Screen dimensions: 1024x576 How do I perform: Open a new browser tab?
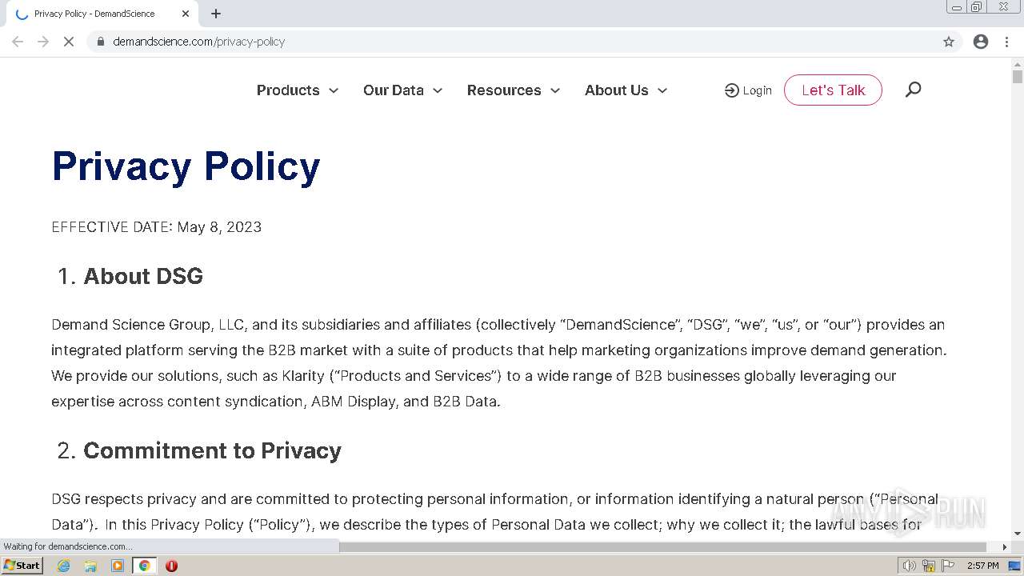pyautogui.click(x=216, y=14)
